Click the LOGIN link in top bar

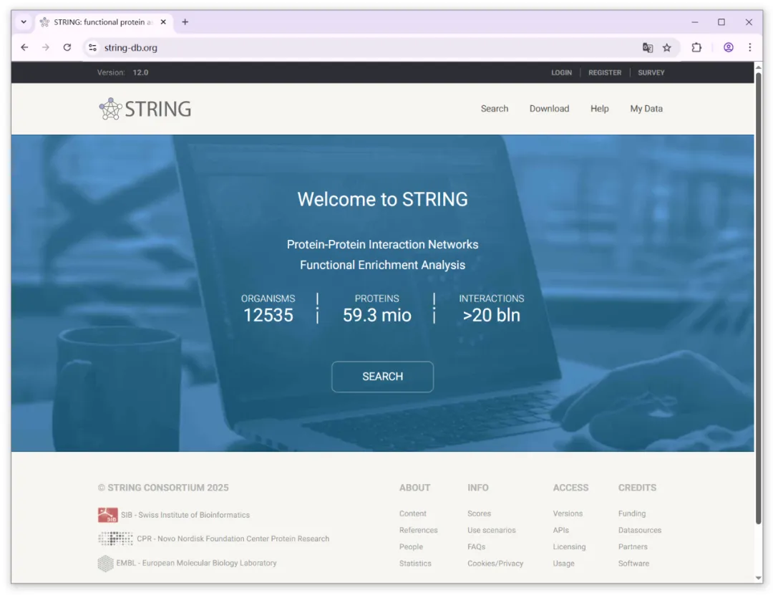[x=562, y=72]
